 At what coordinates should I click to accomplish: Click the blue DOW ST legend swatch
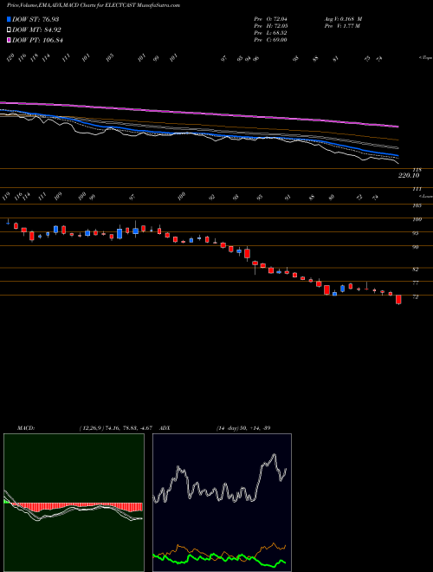click(x=9, y=19)
